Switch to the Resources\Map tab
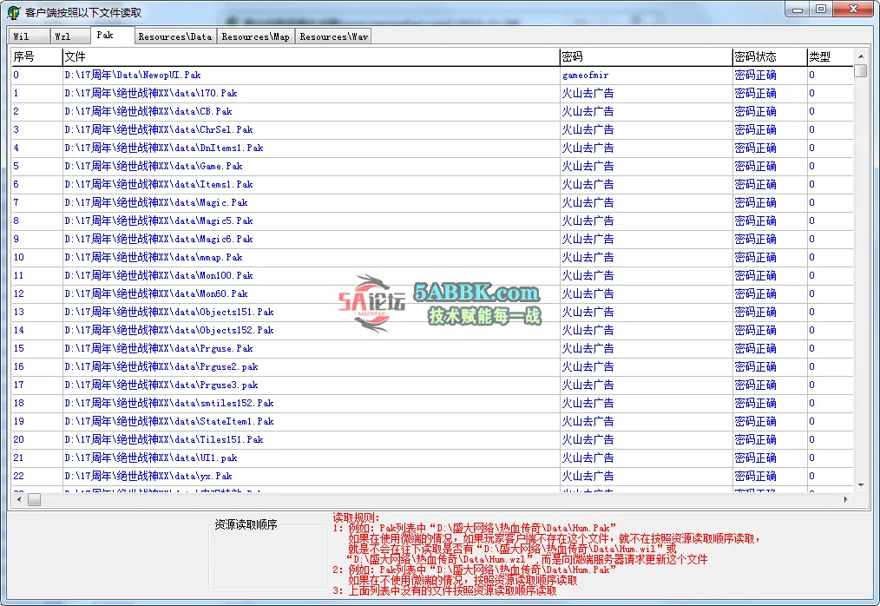This screenshot has width=880, height=606. [255, 36]
